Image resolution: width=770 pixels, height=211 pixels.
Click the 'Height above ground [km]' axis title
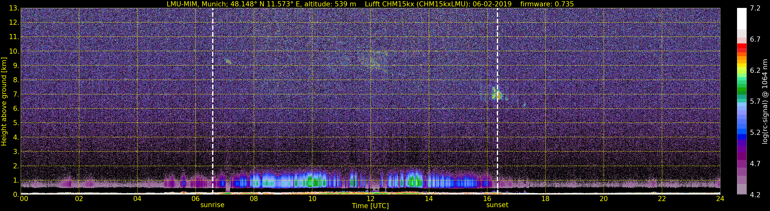coord(4,102)
